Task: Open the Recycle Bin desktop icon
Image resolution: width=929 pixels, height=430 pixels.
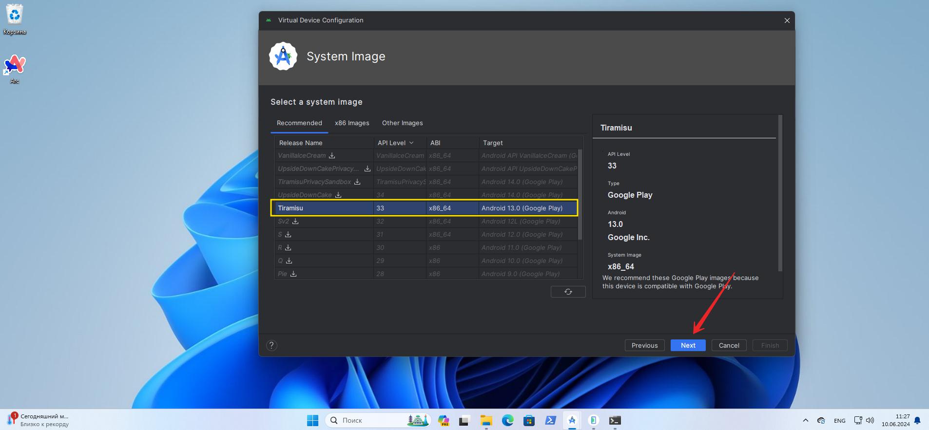Action: (15, 20)
